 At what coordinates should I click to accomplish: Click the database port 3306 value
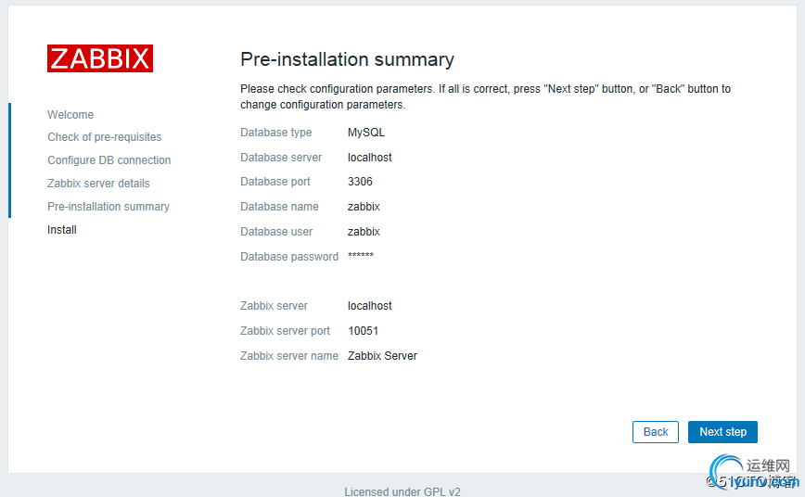click(x=360, y=182)
